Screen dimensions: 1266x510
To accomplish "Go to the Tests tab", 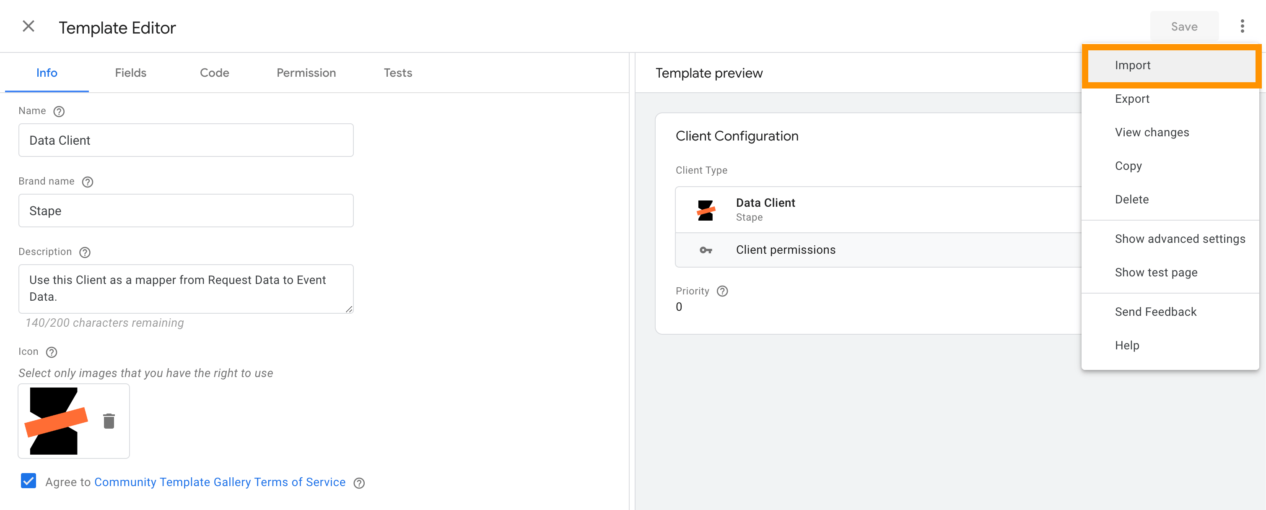I will [397, 73].
